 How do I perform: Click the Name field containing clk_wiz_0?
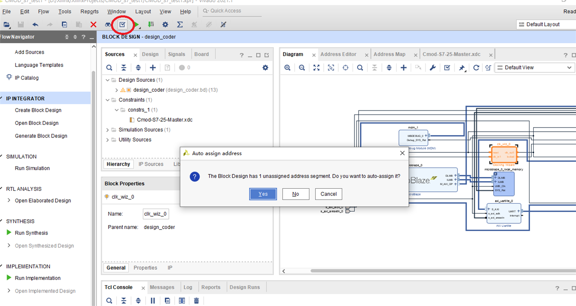click(x=156, y=214)
